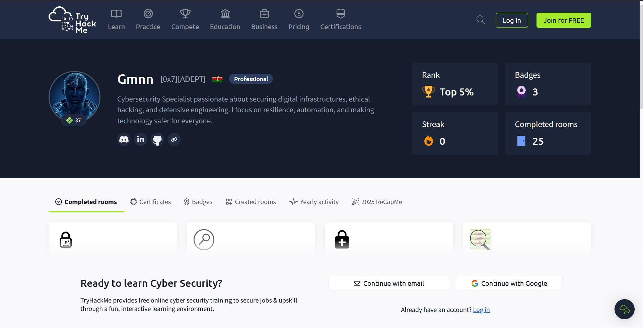Switch to the Badges tab
This screenshot has width=643, height=328.
tap(198, 202)
